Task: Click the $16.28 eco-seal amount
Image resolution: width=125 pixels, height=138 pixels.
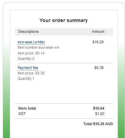Action: click(x=98, y=42)
